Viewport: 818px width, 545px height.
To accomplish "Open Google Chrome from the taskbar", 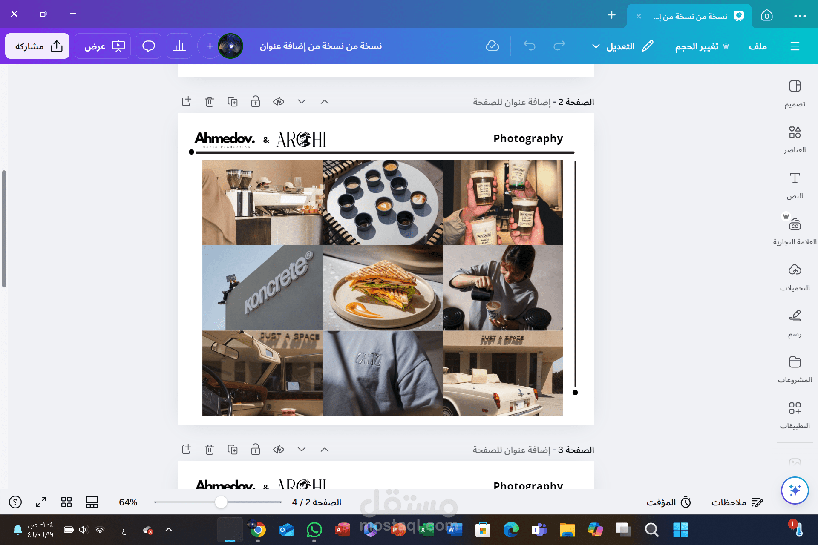I will [x=258, y=530].
